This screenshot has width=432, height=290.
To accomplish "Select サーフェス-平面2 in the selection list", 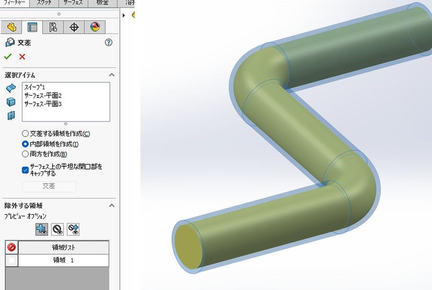I will [43, 96].
